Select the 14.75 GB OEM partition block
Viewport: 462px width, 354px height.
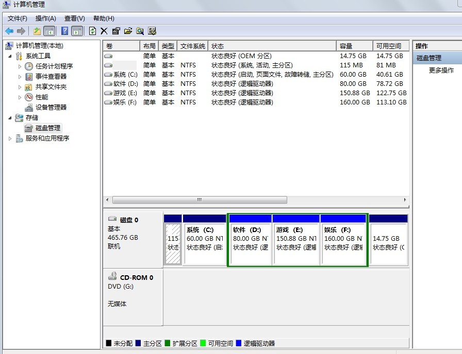388,240
